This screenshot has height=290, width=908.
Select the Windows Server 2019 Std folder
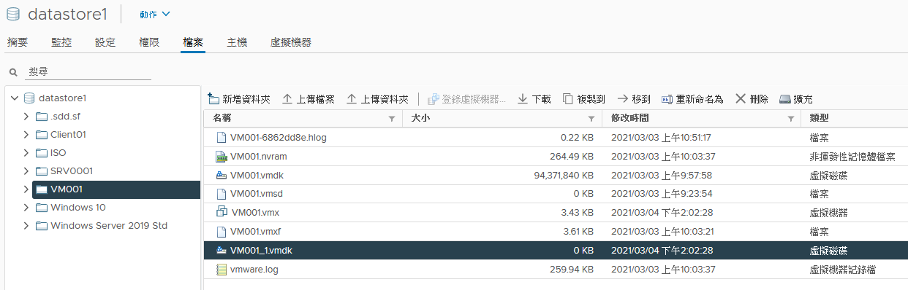[x=109, y=226]
